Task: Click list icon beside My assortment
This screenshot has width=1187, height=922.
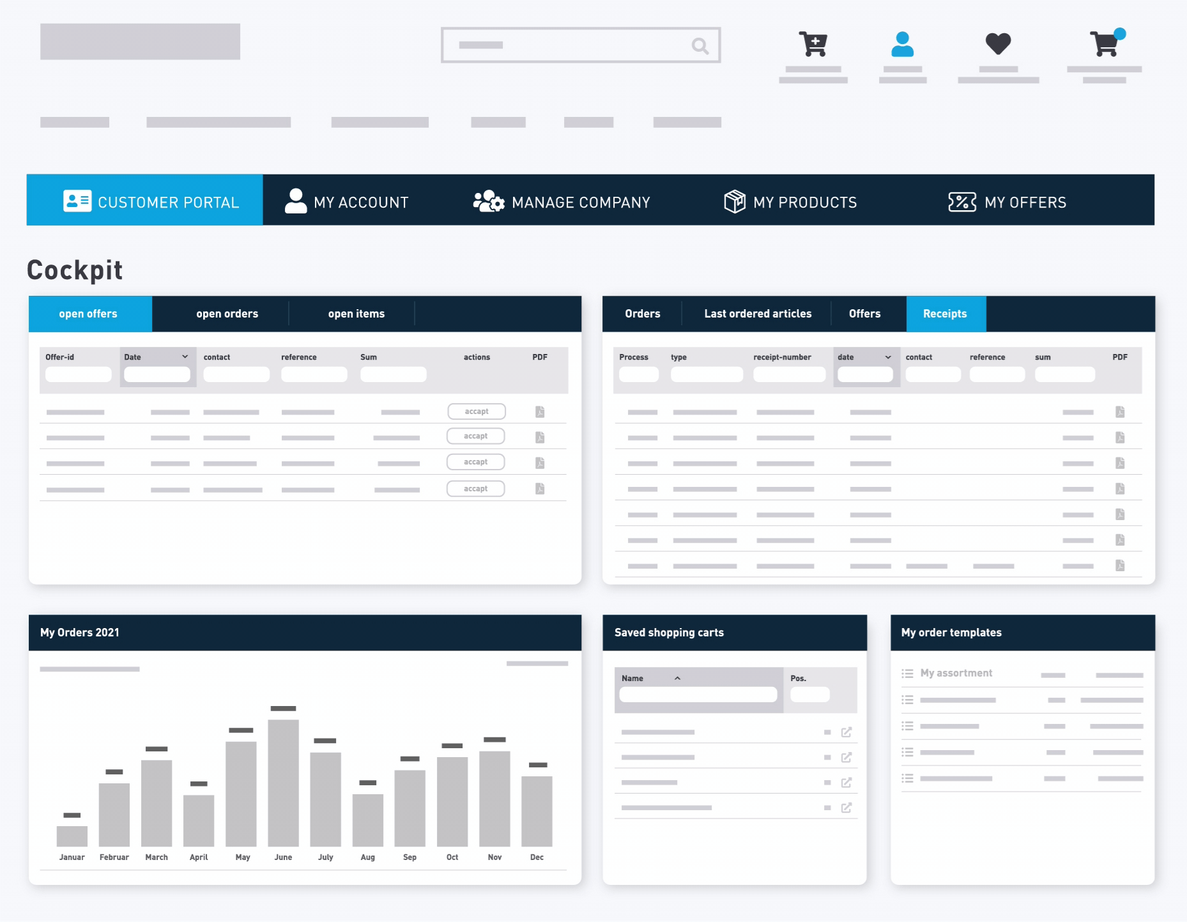Action: 907,673
